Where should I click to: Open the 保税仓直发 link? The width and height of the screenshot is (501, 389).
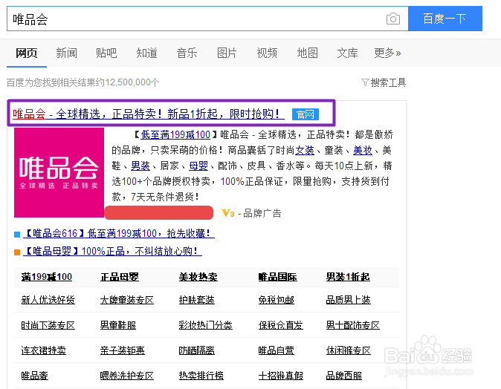pos(281,325)
